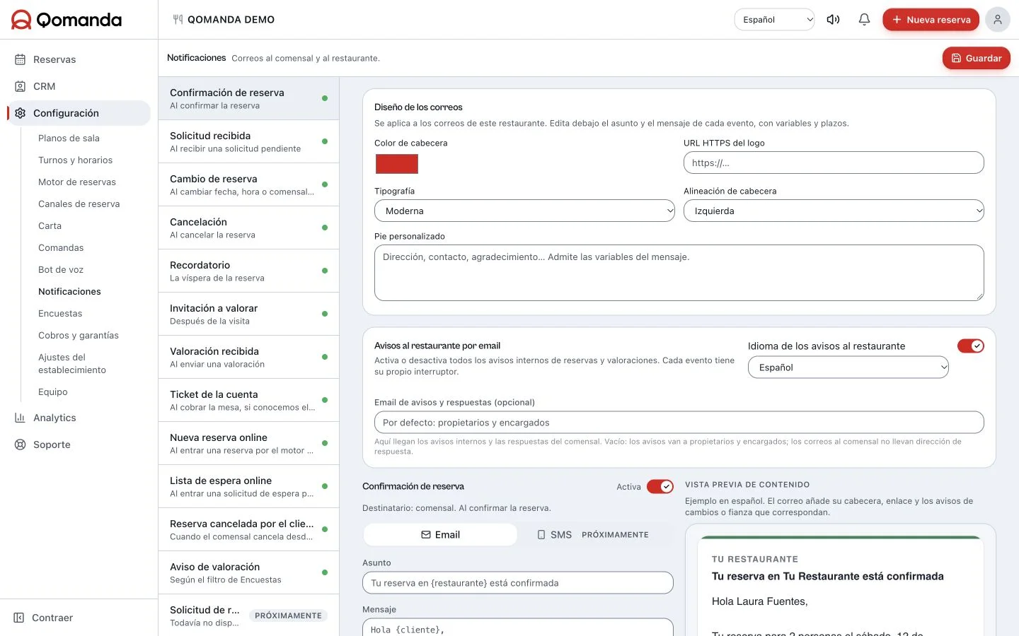Open the Español language dropdown in header
This screenshot has width=1019, height=636.
[x=775, y=20]
